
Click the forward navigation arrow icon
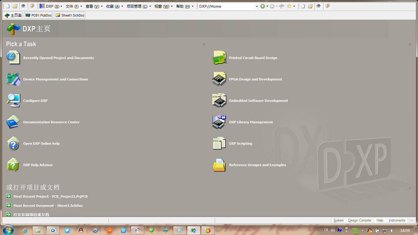[272, 6]
